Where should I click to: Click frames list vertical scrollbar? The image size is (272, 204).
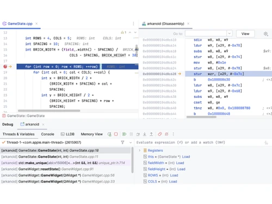[x=132, y=160]
